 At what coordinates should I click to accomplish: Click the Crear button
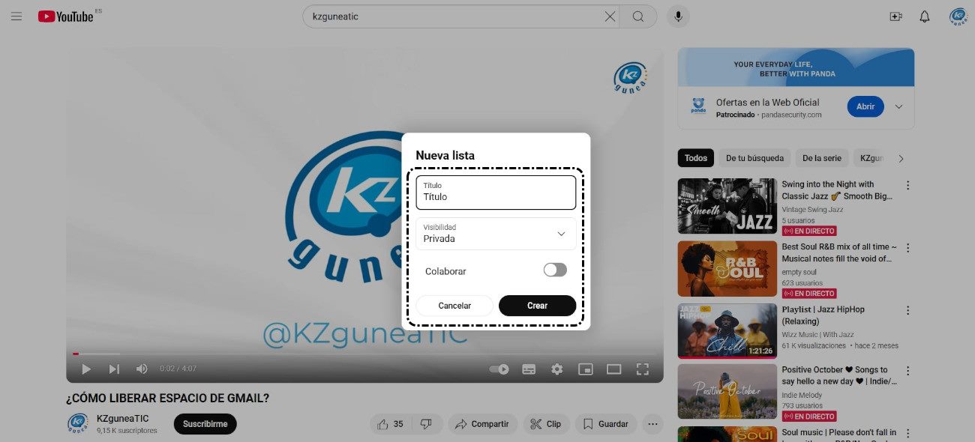pyautogui.click(x=537, y=306)
